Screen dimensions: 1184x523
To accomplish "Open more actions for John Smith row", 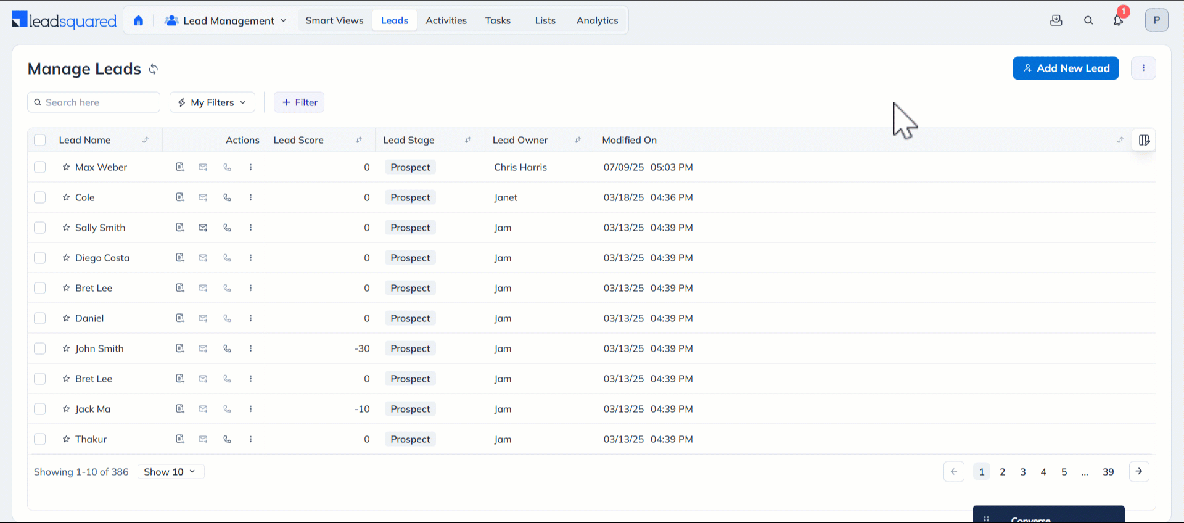I will (x=250, y=348).
